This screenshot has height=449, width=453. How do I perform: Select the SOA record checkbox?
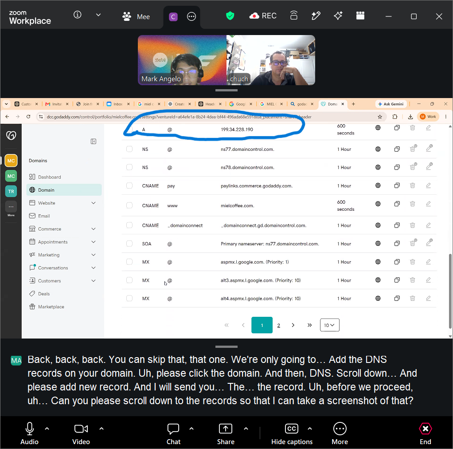pos(129,244)
